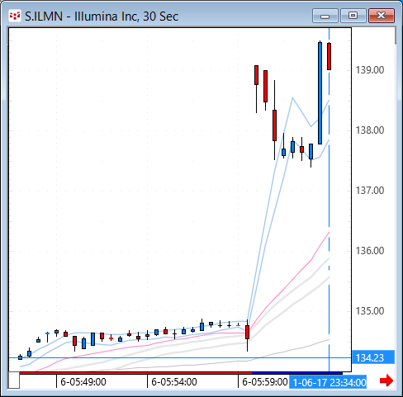Click the highlighted 1-06-17 23:34:00 timestamp
403x397 pixels.
pos(328,382)
